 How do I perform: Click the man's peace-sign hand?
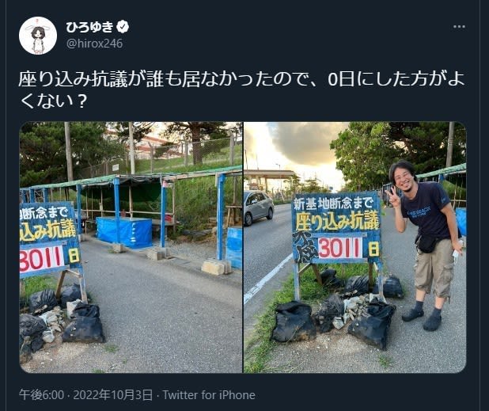pyautogui.click(x=393, y=196)
